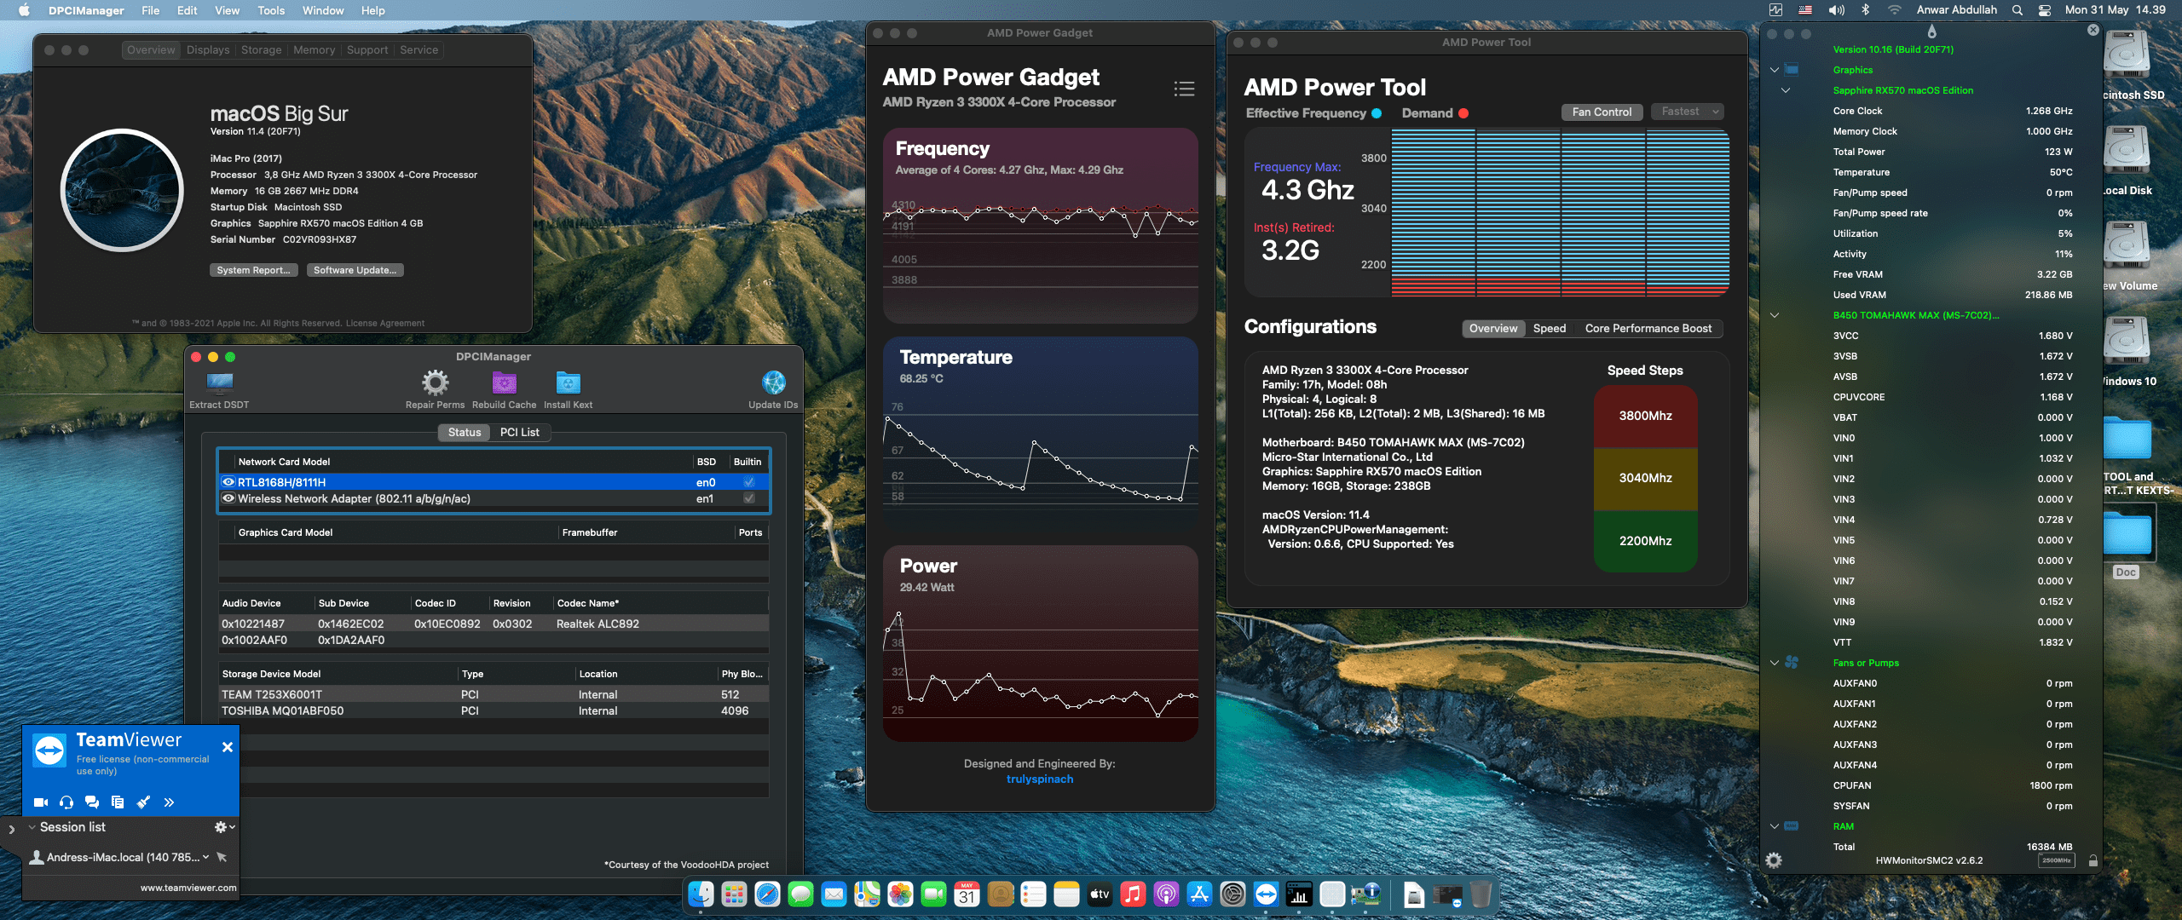Toggle Builtin checkbox for RTL8168H/8111H
Screen dimensions: 2182x920
pos(748,482)
